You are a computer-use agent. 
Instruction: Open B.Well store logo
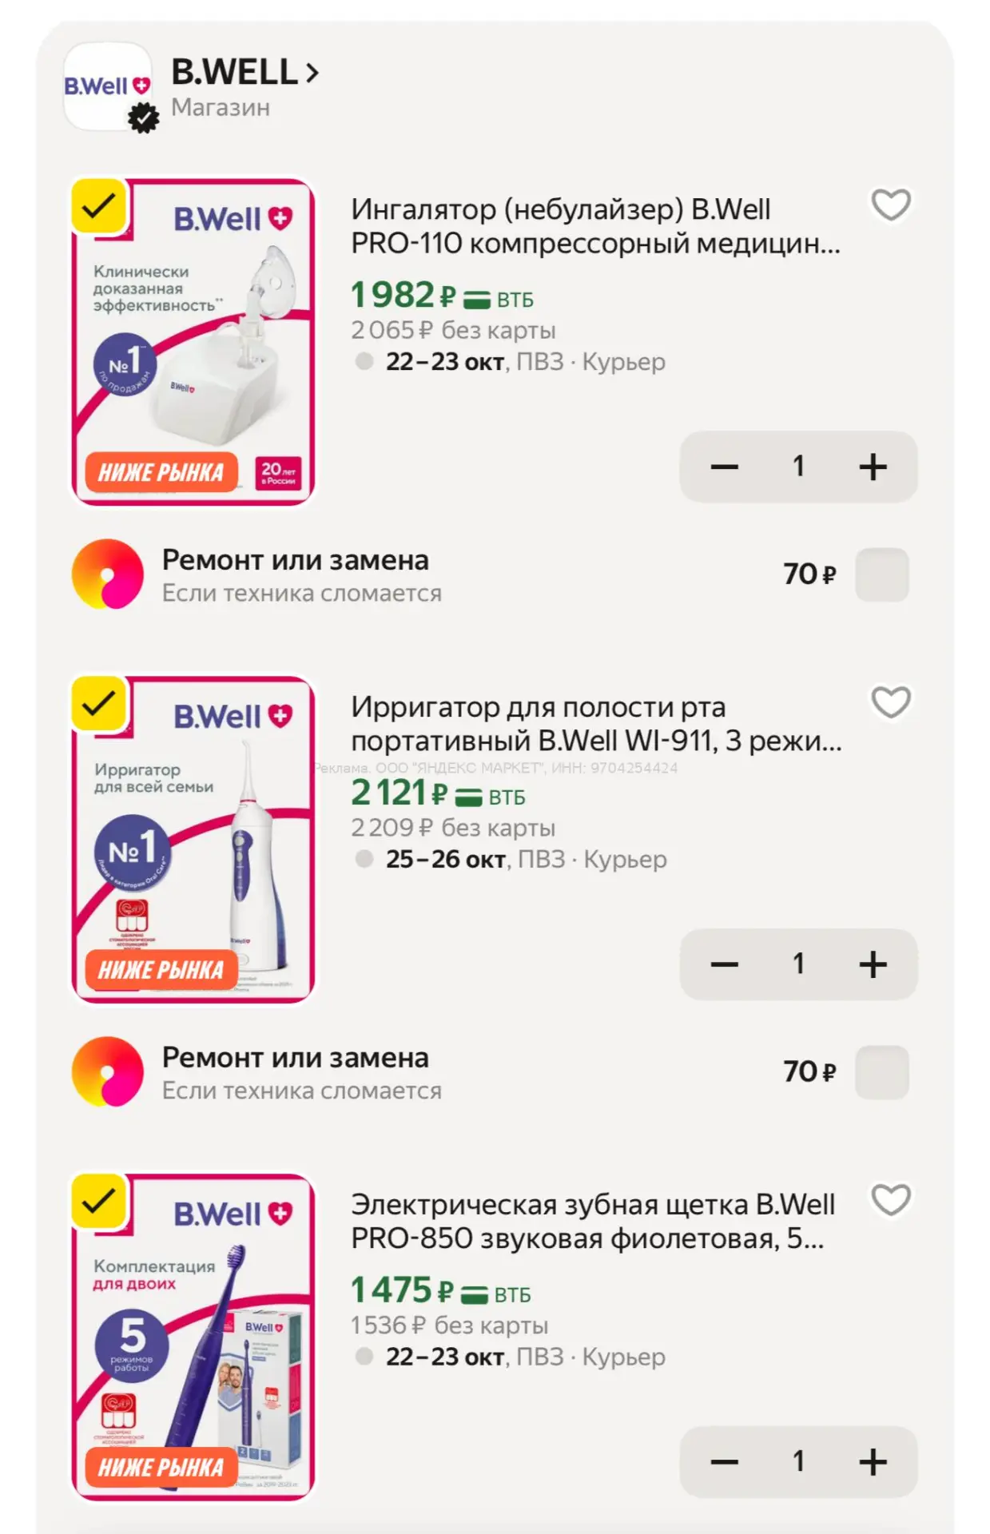(x=108, y=87)
